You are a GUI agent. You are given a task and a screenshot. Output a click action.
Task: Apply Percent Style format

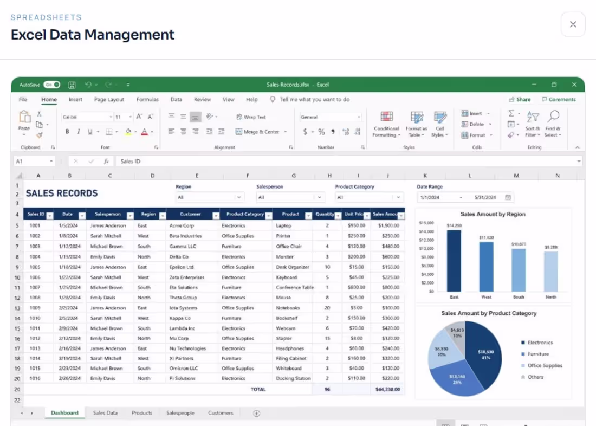321,132
